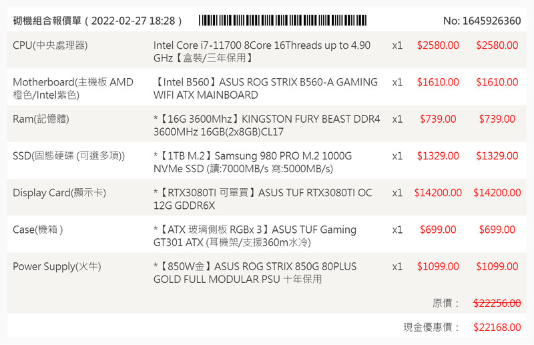Viewport: 534px width, 345px height.
Task: Select the Motherboard category label
Action: pyautogui.click(x=73, y=88)
